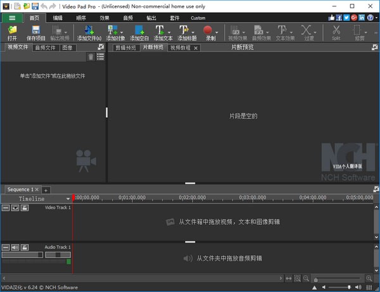This screenshot has width=380, height=292.
Task: Click the red 录制 record icon
Action: click(206, 30)
